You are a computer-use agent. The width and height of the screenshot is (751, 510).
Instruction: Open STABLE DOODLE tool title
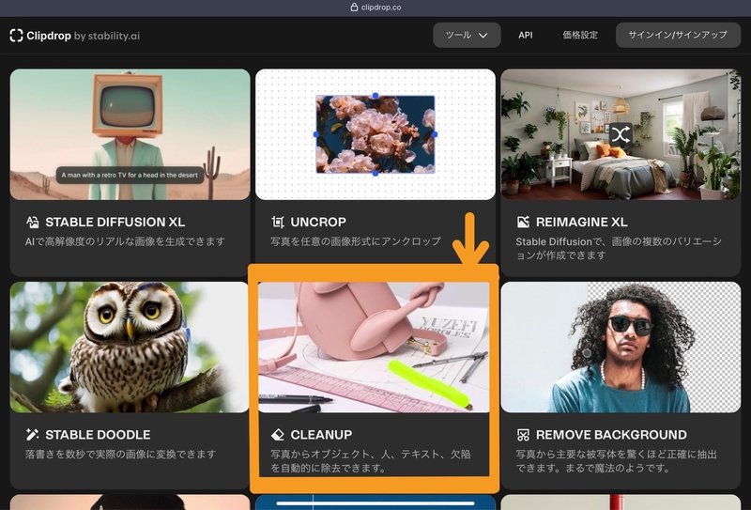pyautogui.click(x=98, y=435)
